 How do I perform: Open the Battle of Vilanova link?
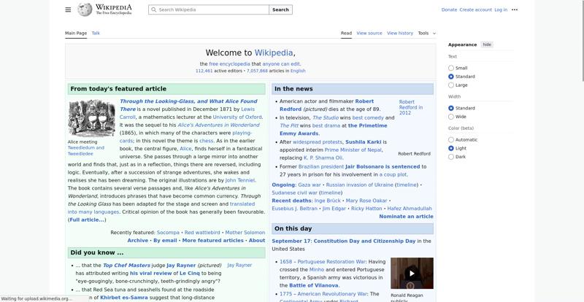point(314,286)
